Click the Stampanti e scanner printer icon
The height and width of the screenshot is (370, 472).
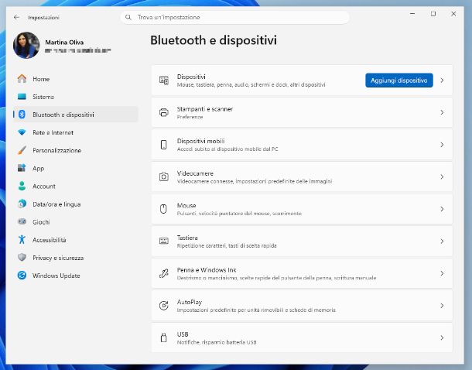tap(164, 112)
